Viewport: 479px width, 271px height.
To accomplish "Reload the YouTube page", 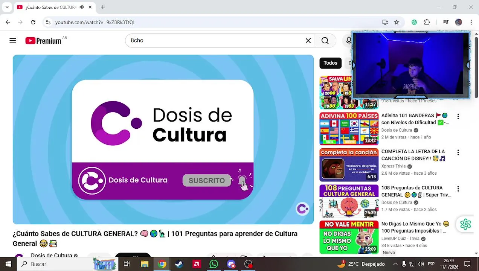I will (33, 22).
